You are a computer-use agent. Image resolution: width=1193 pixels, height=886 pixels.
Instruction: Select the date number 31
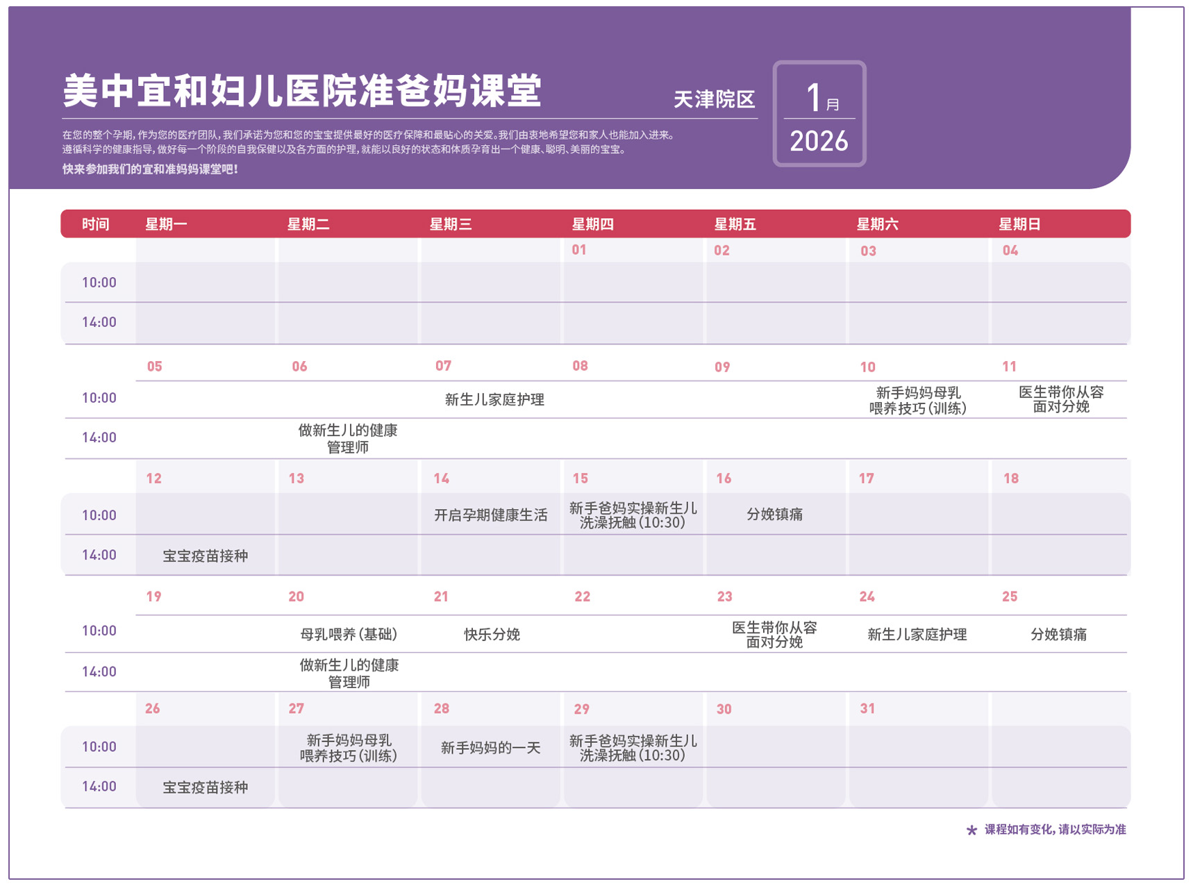point(867,709)
